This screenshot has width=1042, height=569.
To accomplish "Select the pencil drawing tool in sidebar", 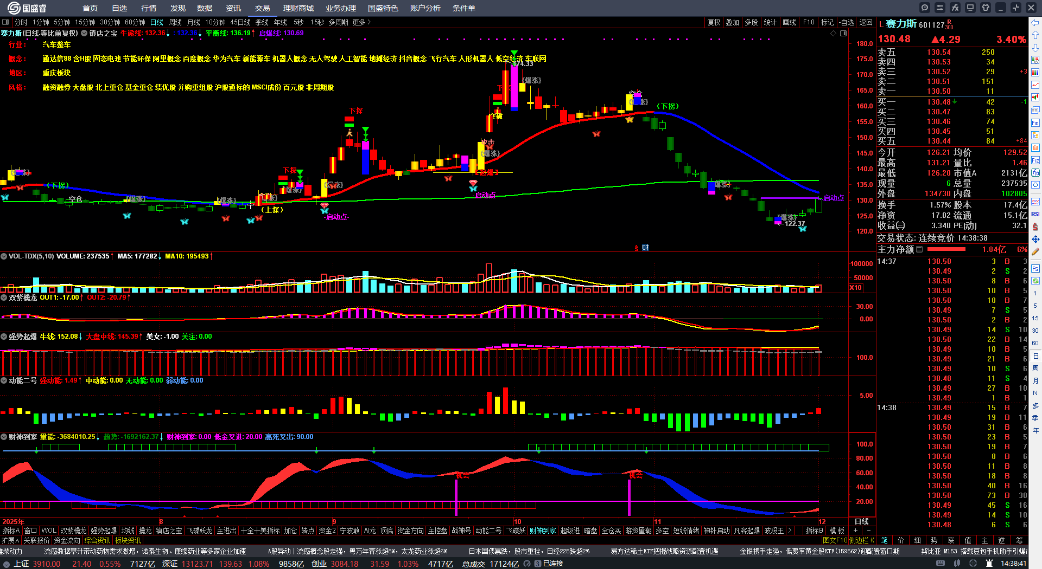I will click(x=1035, y=251).
